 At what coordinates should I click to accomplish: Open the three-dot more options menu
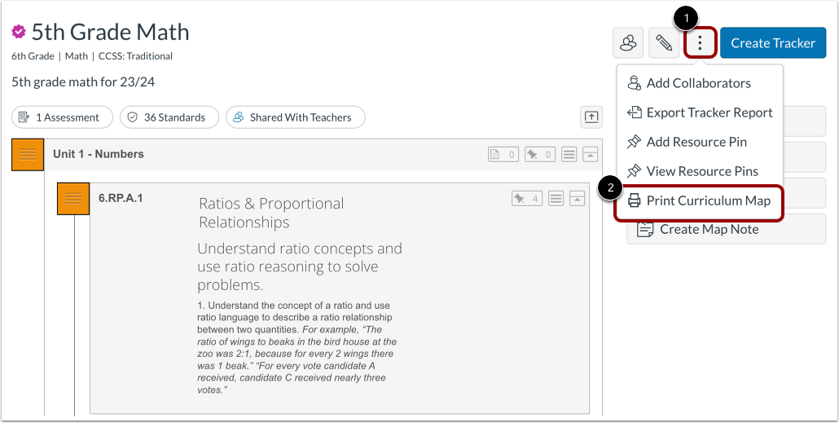pyautogui.click(x=700, y=43)
